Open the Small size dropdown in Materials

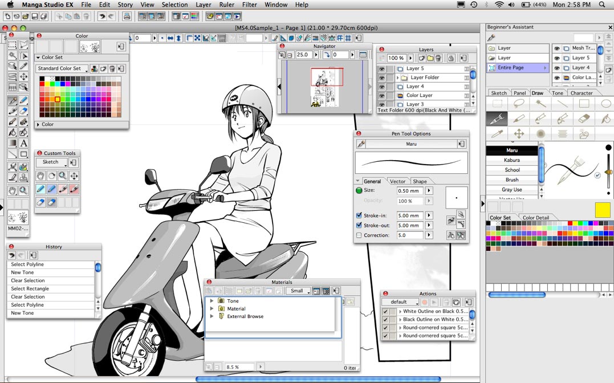[298, 291]
